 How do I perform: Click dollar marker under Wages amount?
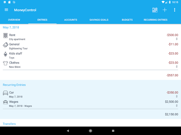177,105
